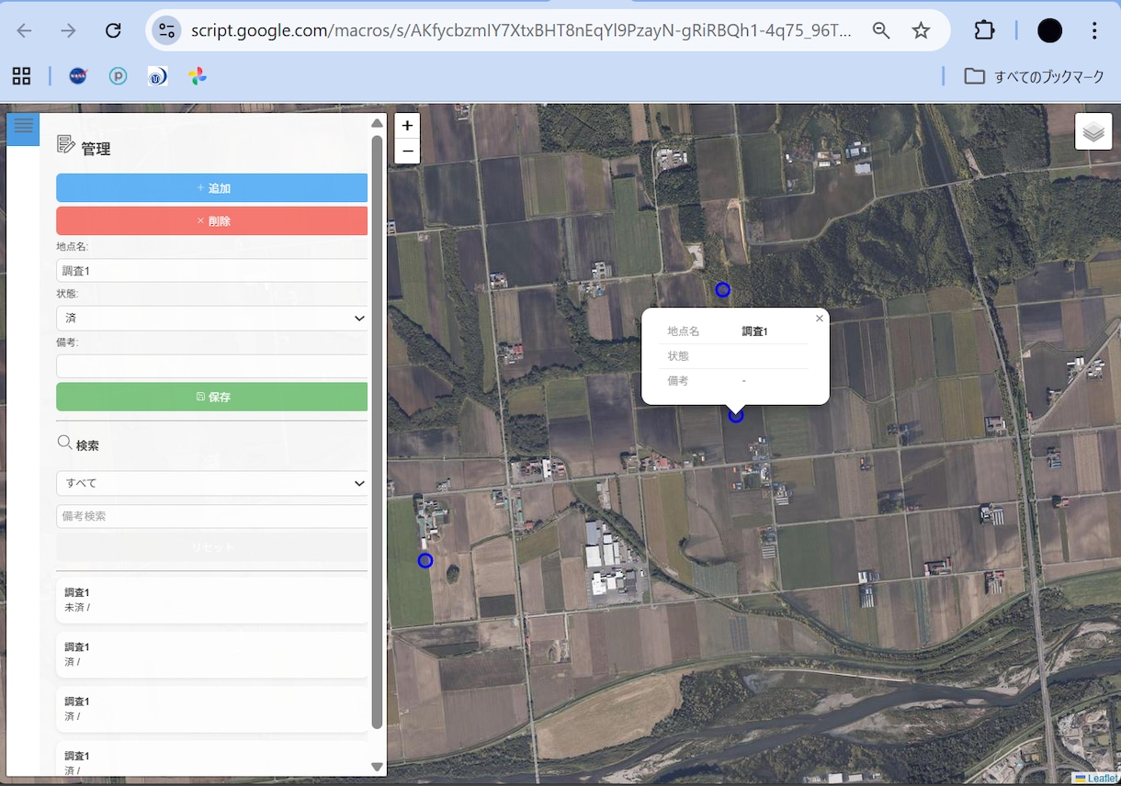Screen dimensions: 1121x786
Task: Click the scrollbar down arrow in sidebar
Action: [x=377, y=766]
